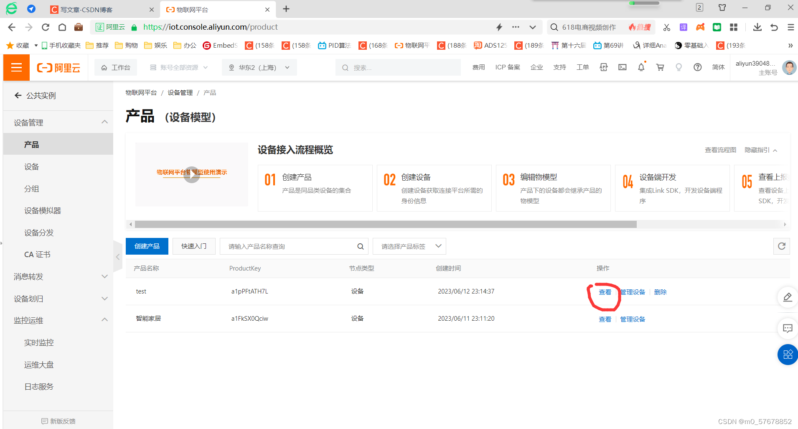Open the notifications bell
The image size is (798, 429).
tap(641, 67)
